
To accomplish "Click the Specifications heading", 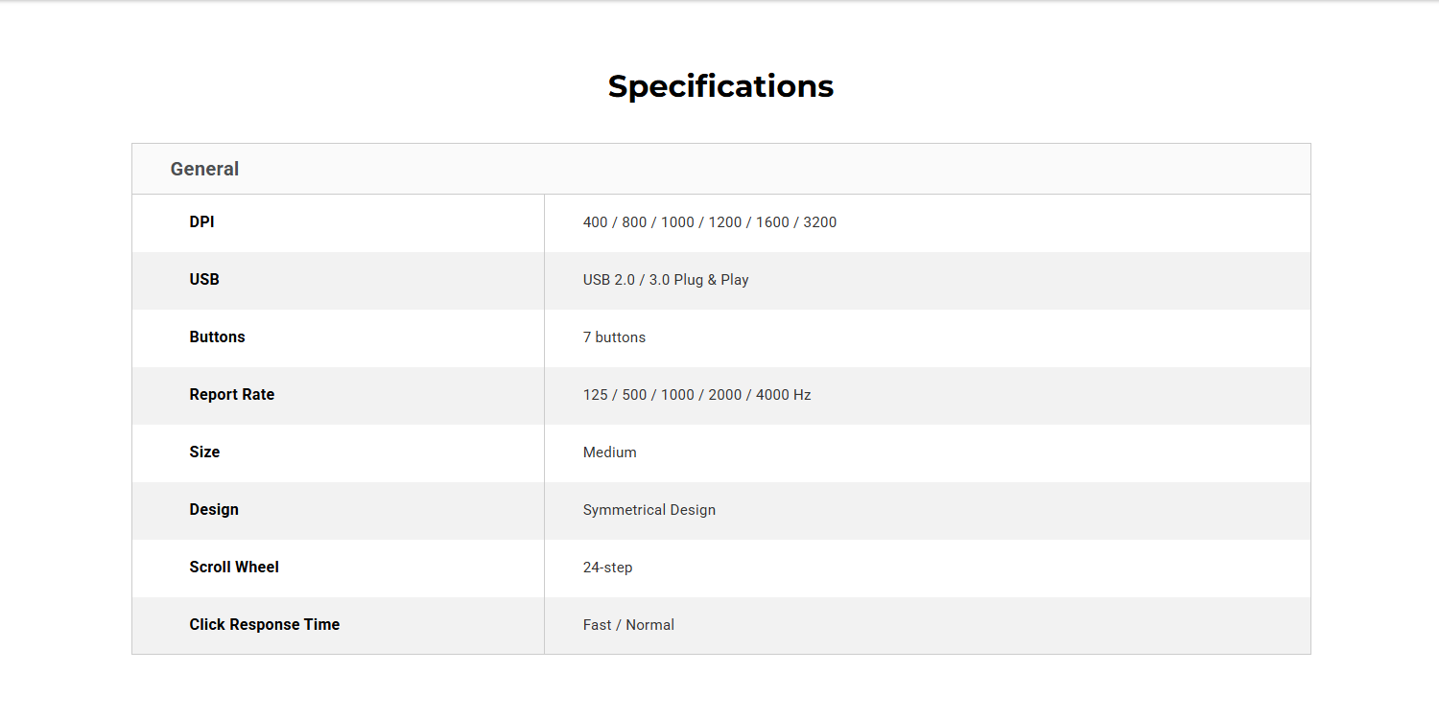I will [720, 86].
